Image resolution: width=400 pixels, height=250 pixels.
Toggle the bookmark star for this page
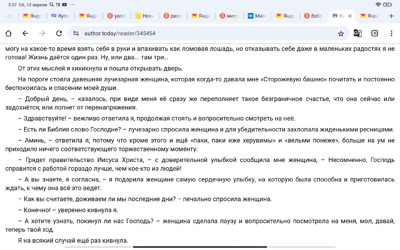click(x=340, y=33)
